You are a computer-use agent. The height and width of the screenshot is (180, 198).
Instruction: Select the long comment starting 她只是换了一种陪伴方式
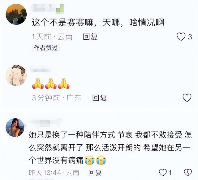[x=110, y=147]
